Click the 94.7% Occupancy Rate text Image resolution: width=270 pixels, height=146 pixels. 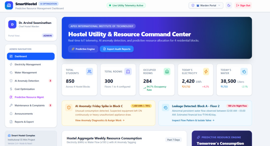156,88
